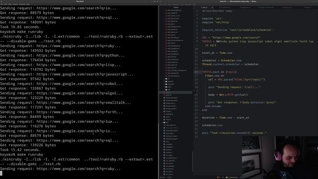The height and width of the screenshot is (179, 318).
Task: Click code line 'scheduler = Scheduler.new'
Action: pyautogui.click(x=222, y=61)
